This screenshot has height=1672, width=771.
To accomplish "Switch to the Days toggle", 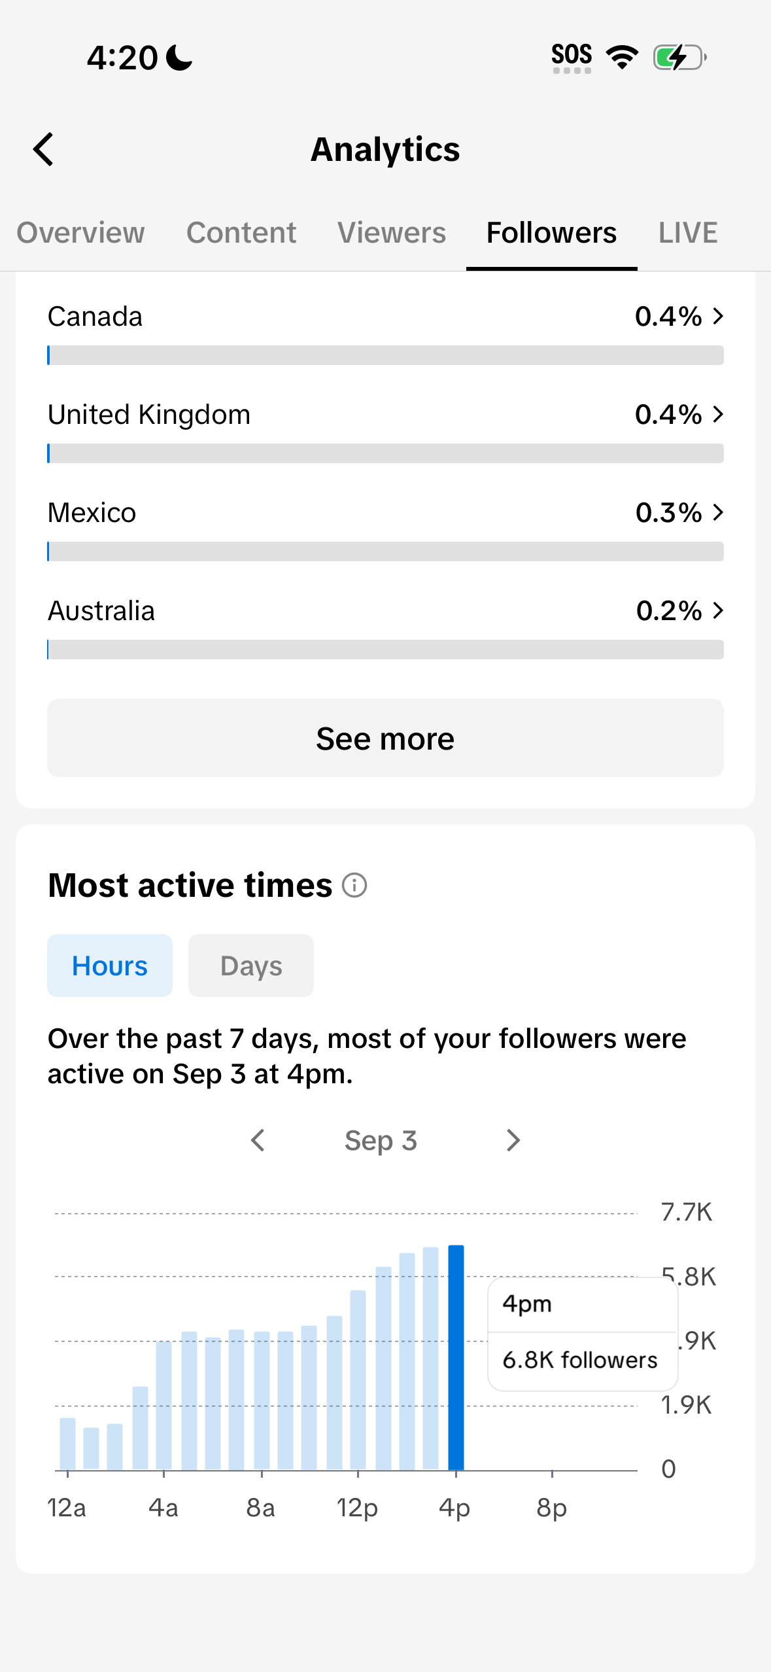I will (251, 966).
